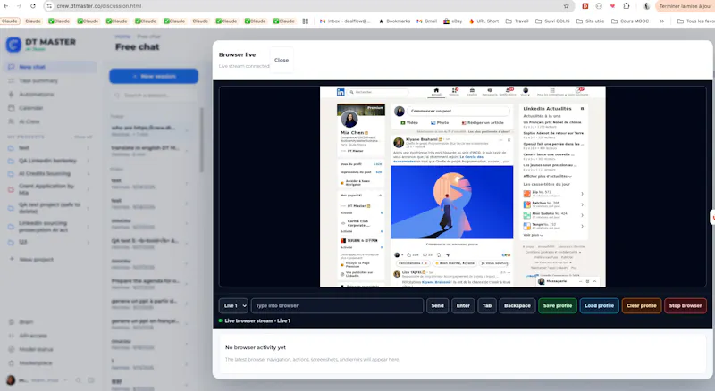Open LinkedIn Messagerie icon in the top nav
The width and height of the screenshot is (715, 391).
[x=490, y=92]
